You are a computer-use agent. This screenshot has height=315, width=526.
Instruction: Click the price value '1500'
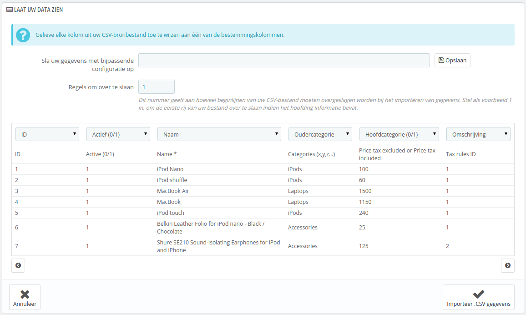coord(365,191)
